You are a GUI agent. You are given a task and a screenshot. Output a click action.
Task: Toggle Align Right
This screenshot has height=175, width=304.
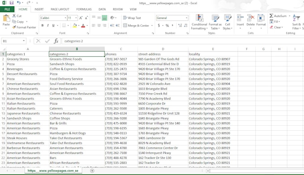point(105,26)
